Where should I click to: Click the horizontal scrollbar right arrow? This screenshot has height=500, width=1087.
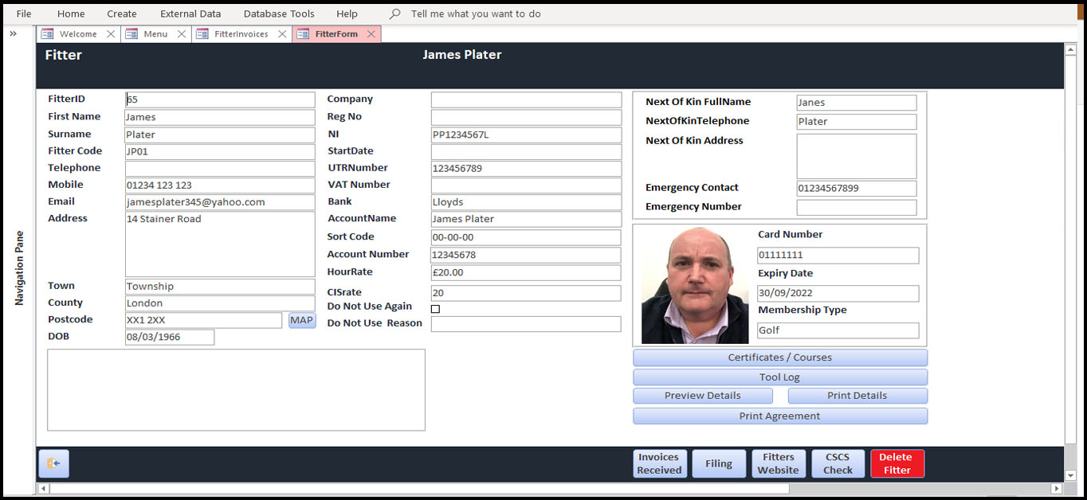coord(1057,488)
